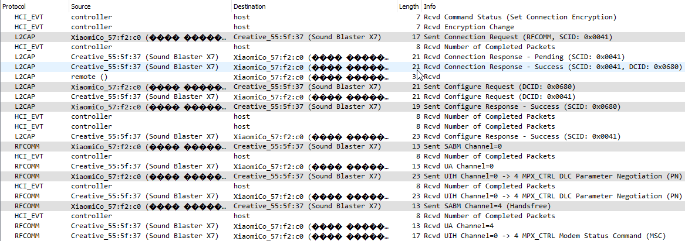The width and height of the screenshot is (685, 241).
Task: Select the row with source remote ()
Action: [x=343, y=77]
